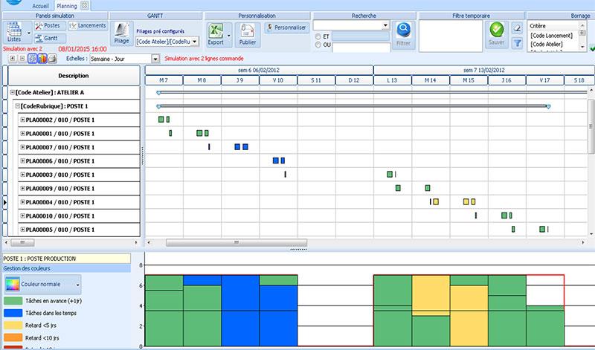Open the Couleur normale dropdown

tap(77, 285)
